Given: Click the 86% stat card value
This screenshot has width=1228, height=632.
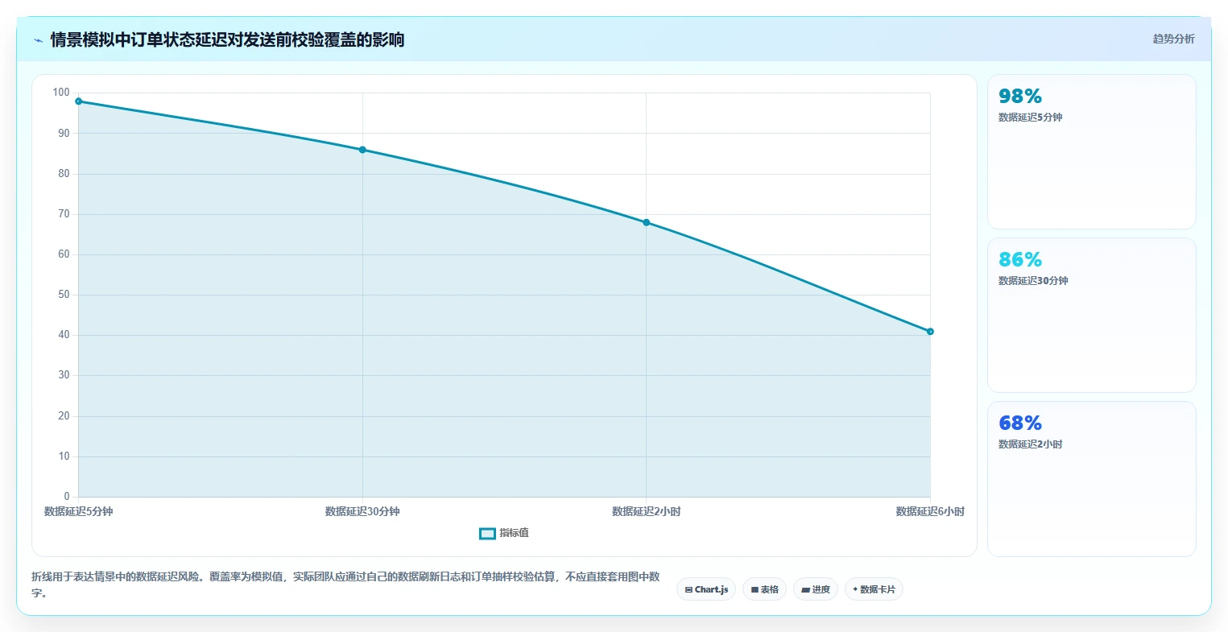Looking at the screenshot, I should coord(1020,260).
